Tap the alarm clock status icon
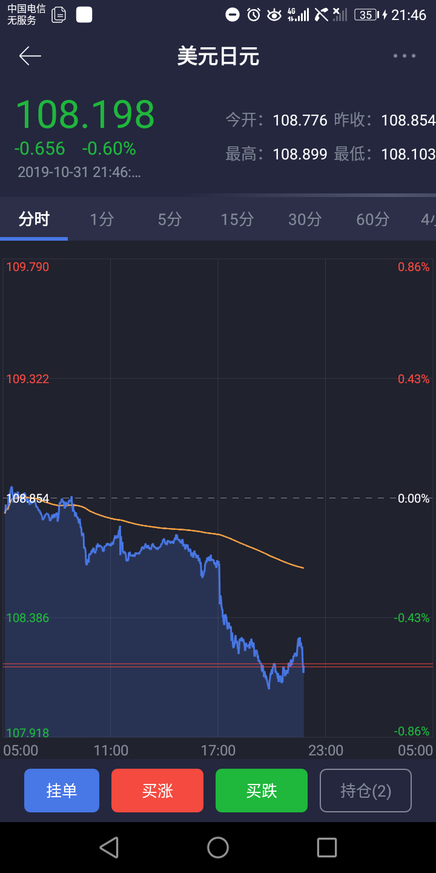The image size is (436, 873). tap(254, 15)
